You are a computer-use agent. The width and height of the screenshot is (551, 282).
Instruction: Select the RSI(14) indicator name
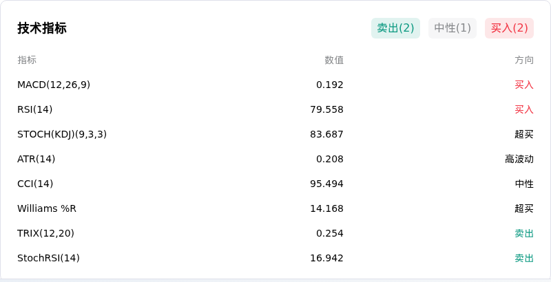click(35, 109)
